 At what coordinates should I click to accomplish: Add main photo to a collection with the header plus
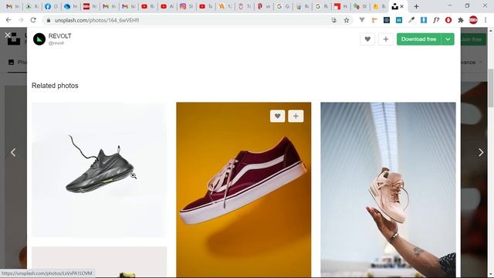point(386,39)
